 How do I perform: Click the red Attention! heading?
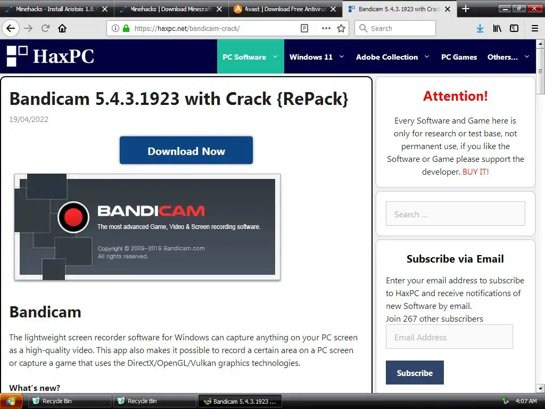pos(456,96)
